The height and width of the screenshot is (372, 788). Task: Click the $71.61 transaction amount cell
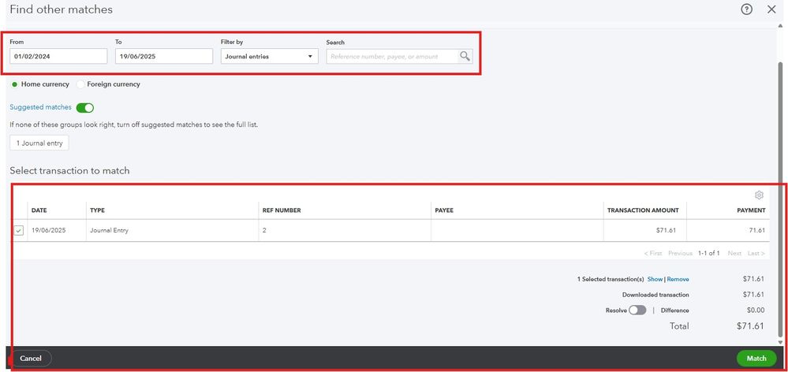point(666,230)
